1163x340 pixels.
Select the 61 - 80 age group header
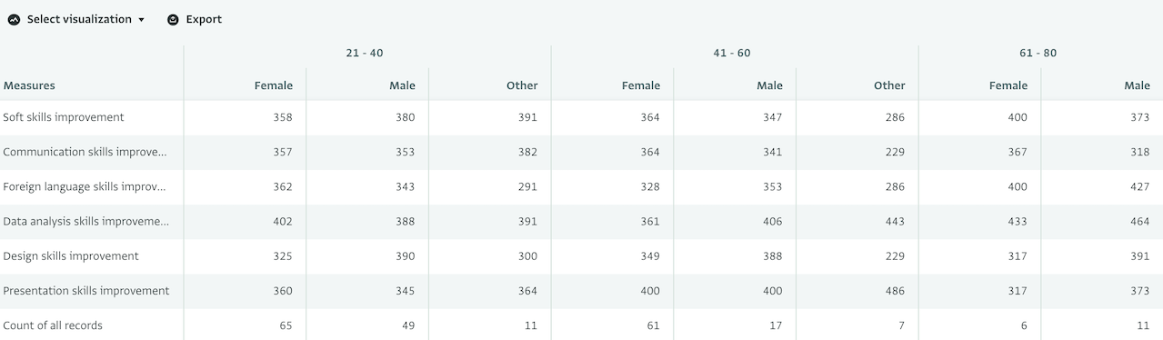tap(1038, 53)
